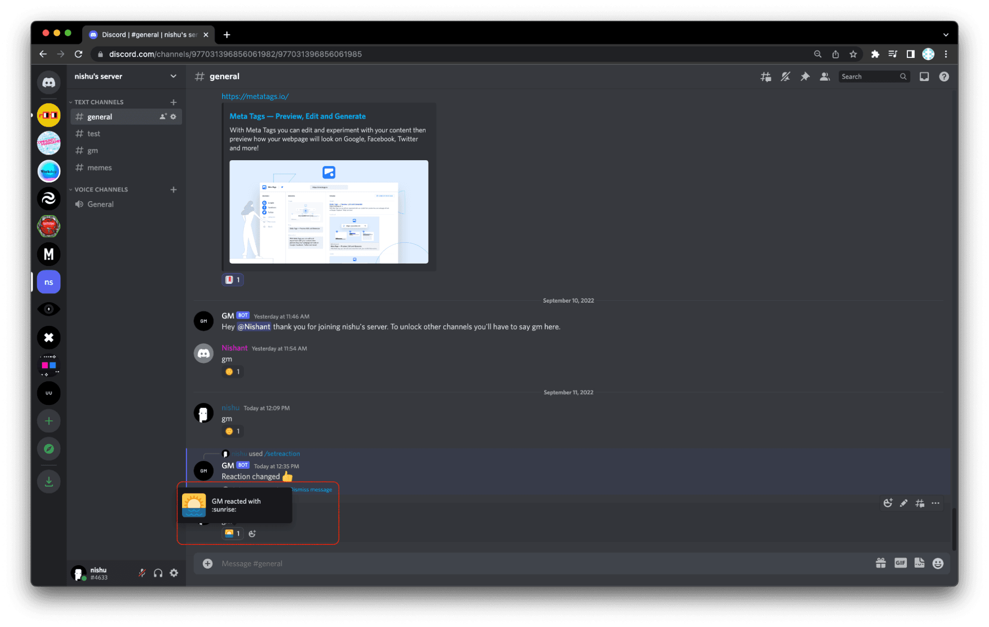Click Dismiss message button on notification

pos(311,490)
